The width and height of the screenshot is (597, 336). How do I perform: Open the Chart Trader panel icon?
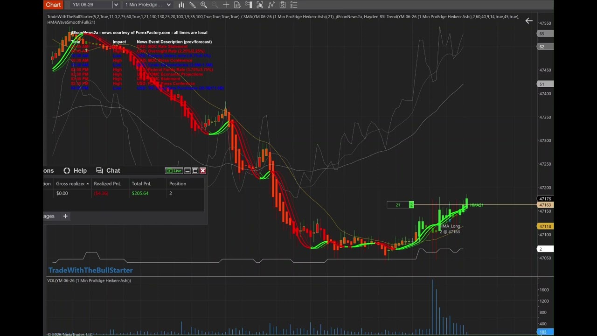tap(249, 5)
